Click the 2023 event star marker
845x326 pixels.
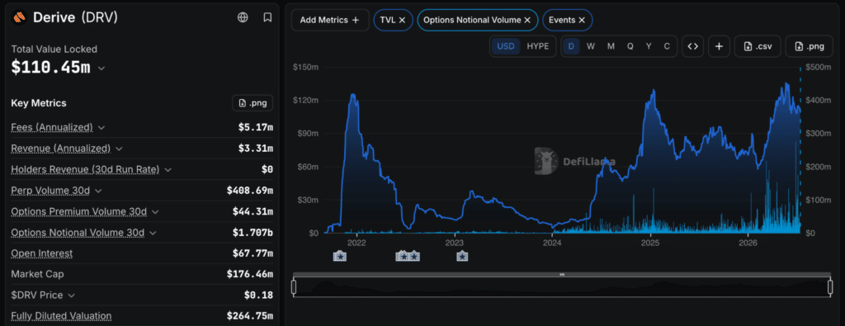click(x=462, y=257)
